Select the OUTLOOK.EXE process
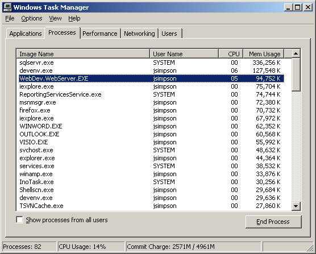 [151, 134]
